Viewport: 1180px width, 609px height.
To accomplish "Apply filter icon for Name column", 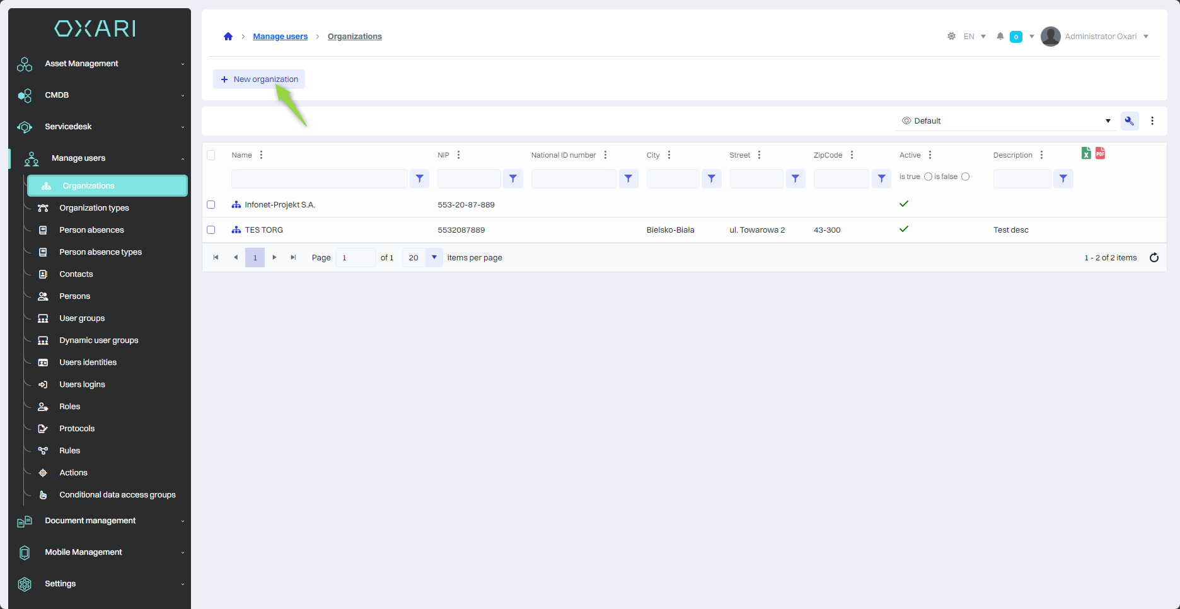I will tap(419, 179).
